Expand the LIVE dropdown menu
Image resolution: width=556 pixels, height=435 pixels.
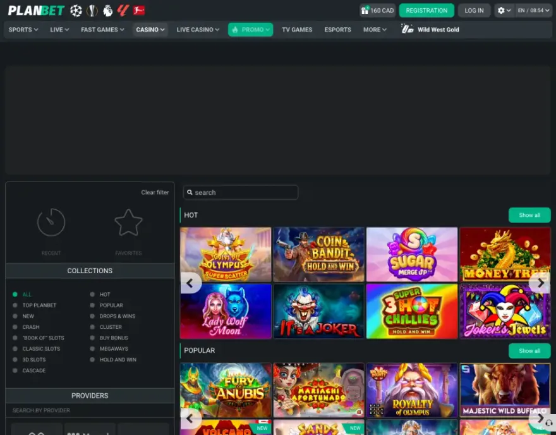[59, 30]
